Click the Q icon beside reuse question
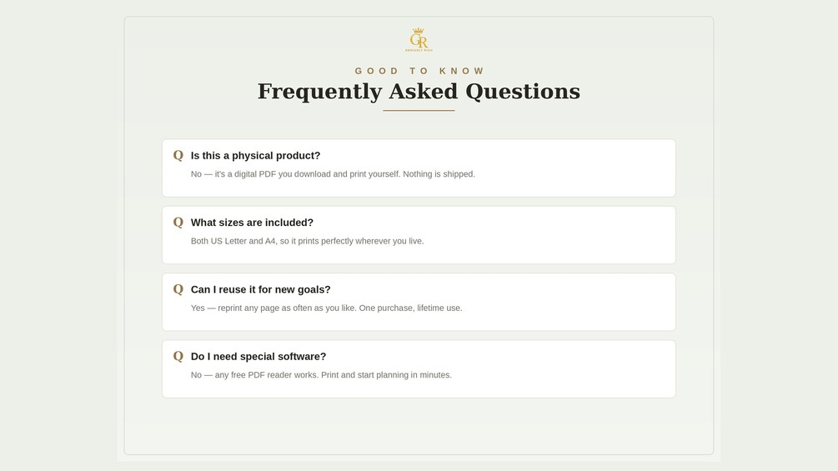Image resolution: width=838 pixels, height=471 pixels. (178, 289)
